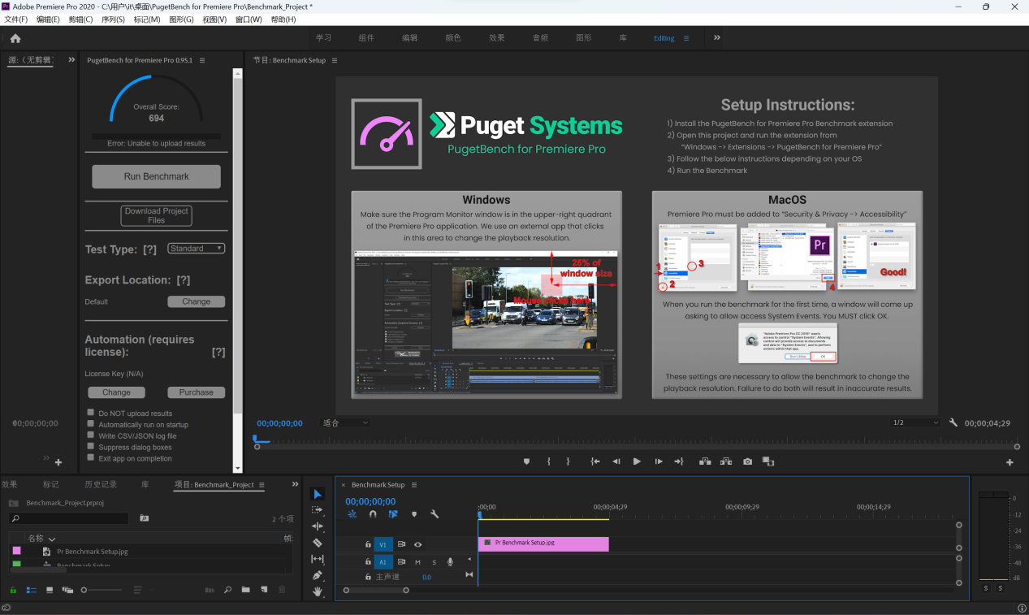Click the Home icon

[15, 38]
